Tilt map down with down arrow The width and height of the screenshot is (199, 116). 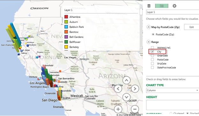(x=126, y=97)
